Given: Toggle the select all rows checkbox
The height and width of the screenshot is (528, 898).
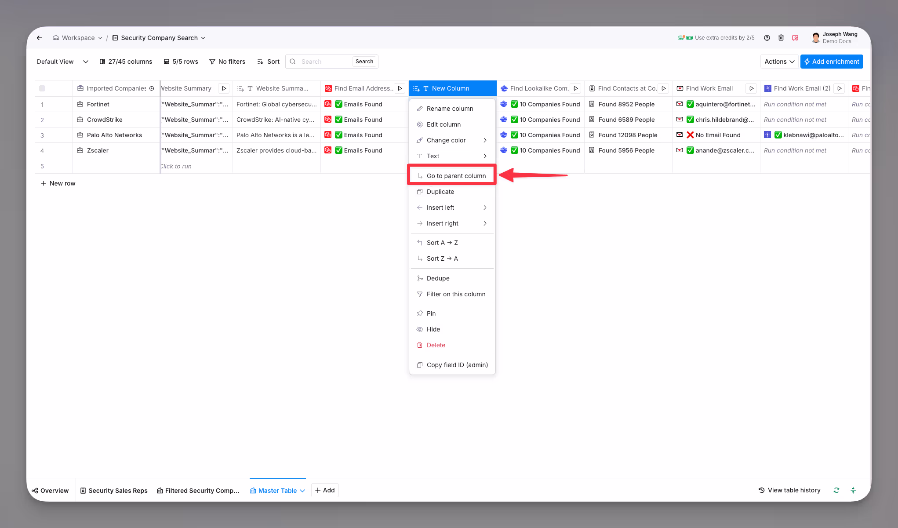Looking at the screenshot, I should 42,88.
